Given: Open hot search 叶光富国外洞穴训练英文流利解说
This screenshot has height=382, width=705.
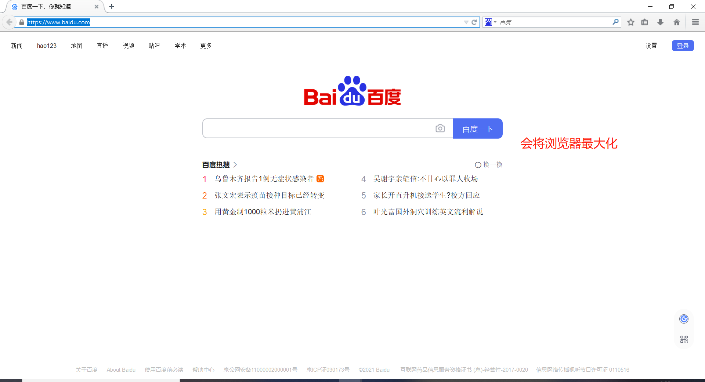Looking at the screenshot, I should tap(428, 212).
